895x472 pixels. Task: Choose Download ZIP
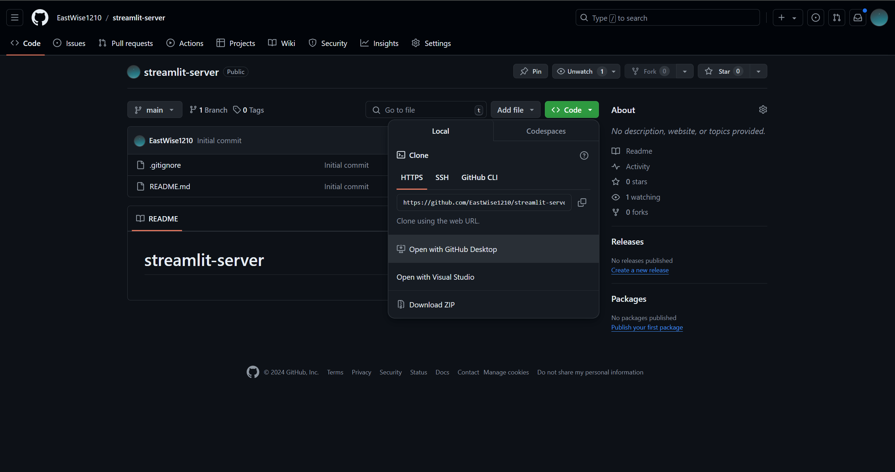493,305
